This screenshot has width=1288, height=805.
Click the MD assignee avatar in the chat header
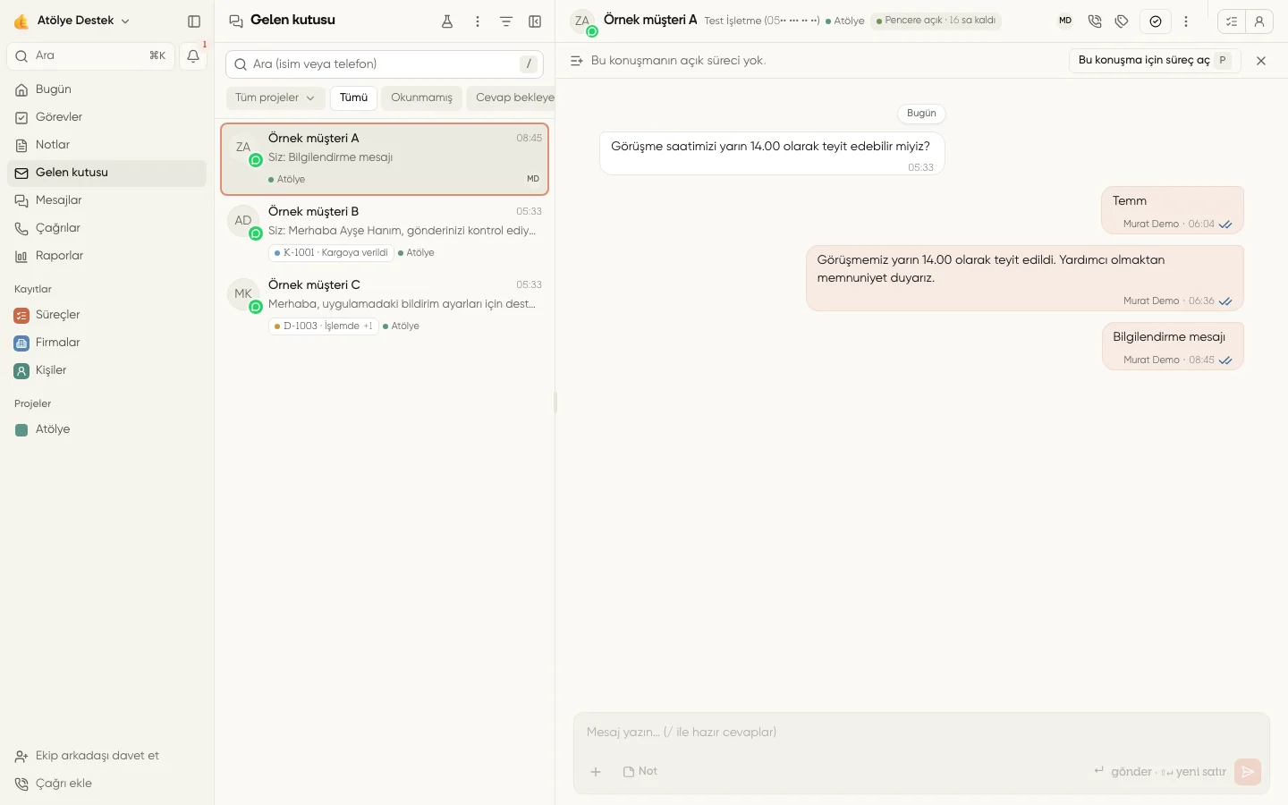(1065, 21)
